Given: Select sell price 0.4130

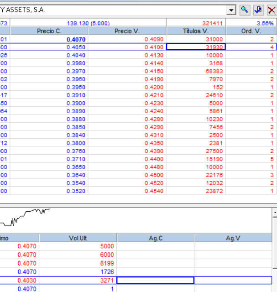Looking at the screenshot, I should pyautogui.click(x=154, y=55).
